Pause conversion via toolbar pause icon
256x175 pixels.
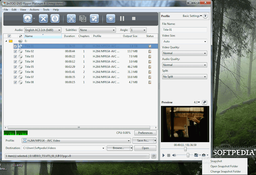click(x=122, y=19)
